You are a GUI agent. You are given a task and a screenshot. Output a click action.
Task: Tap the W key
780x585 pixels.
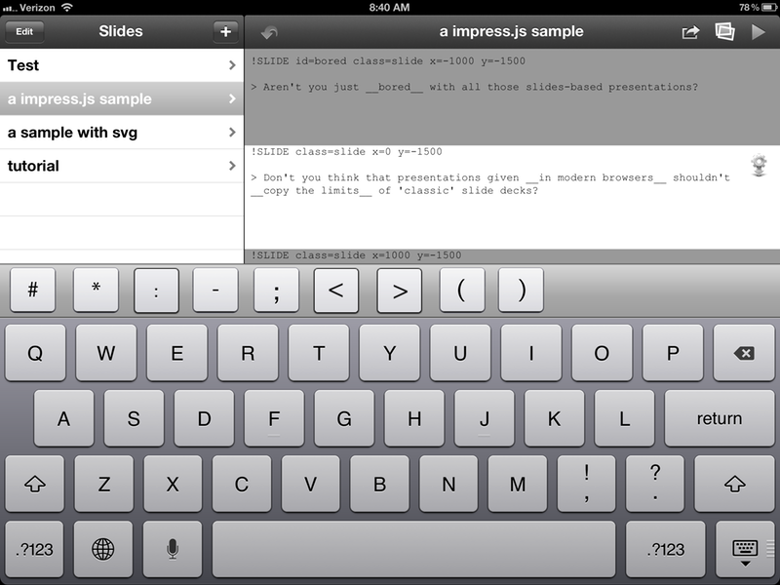click(106, 353)
